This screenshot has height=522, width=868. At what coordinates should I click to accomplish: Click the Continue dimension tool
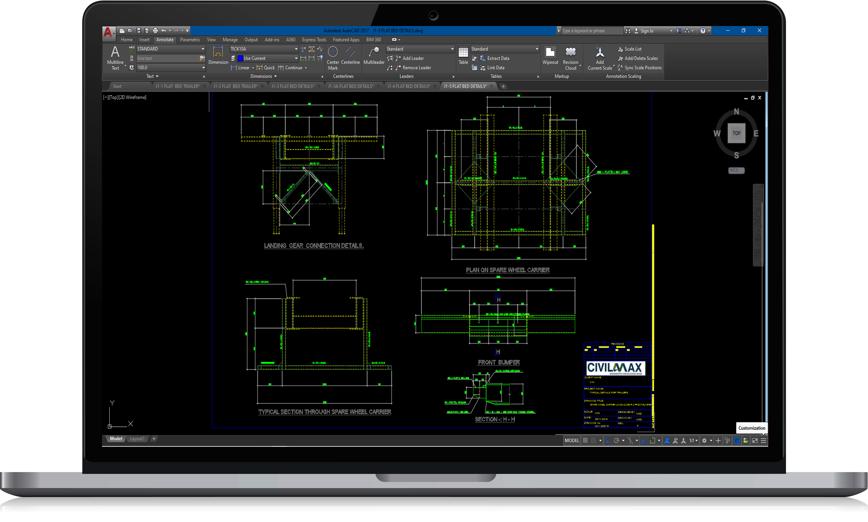click(290, 68)
